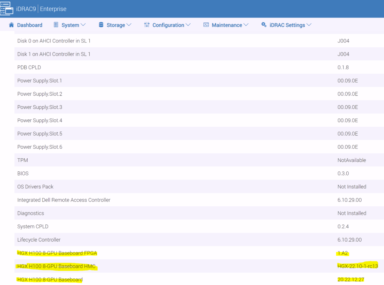
Task: Navigate to the Dashboard menu item
Action: pos(30,25)
